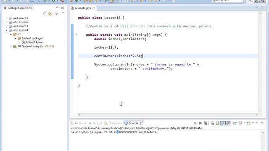Minimize the editor area
This screenshot has height=151, width=269.
click(x=257, y=8)
